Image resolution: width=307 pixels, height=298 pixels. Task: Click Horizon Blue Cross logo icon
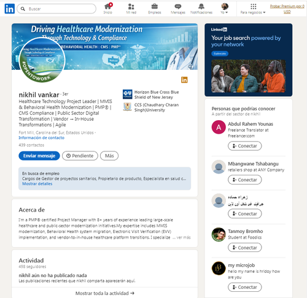(x=127, y=94)
